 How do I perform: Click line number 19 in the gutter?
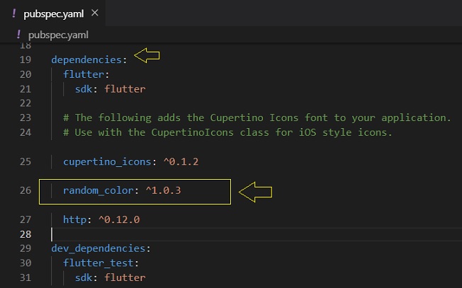[x=26, y=59]
